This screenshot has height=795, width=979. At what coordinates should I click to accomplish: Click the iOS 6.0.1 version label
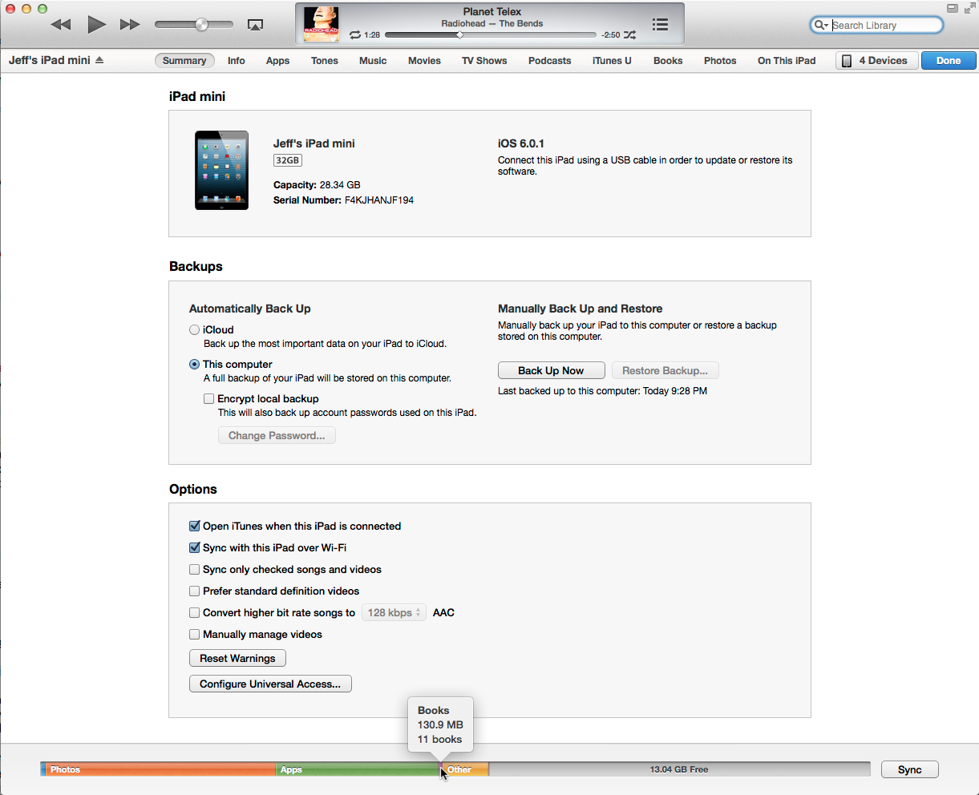pyautogui.click(x=521, y=143)
